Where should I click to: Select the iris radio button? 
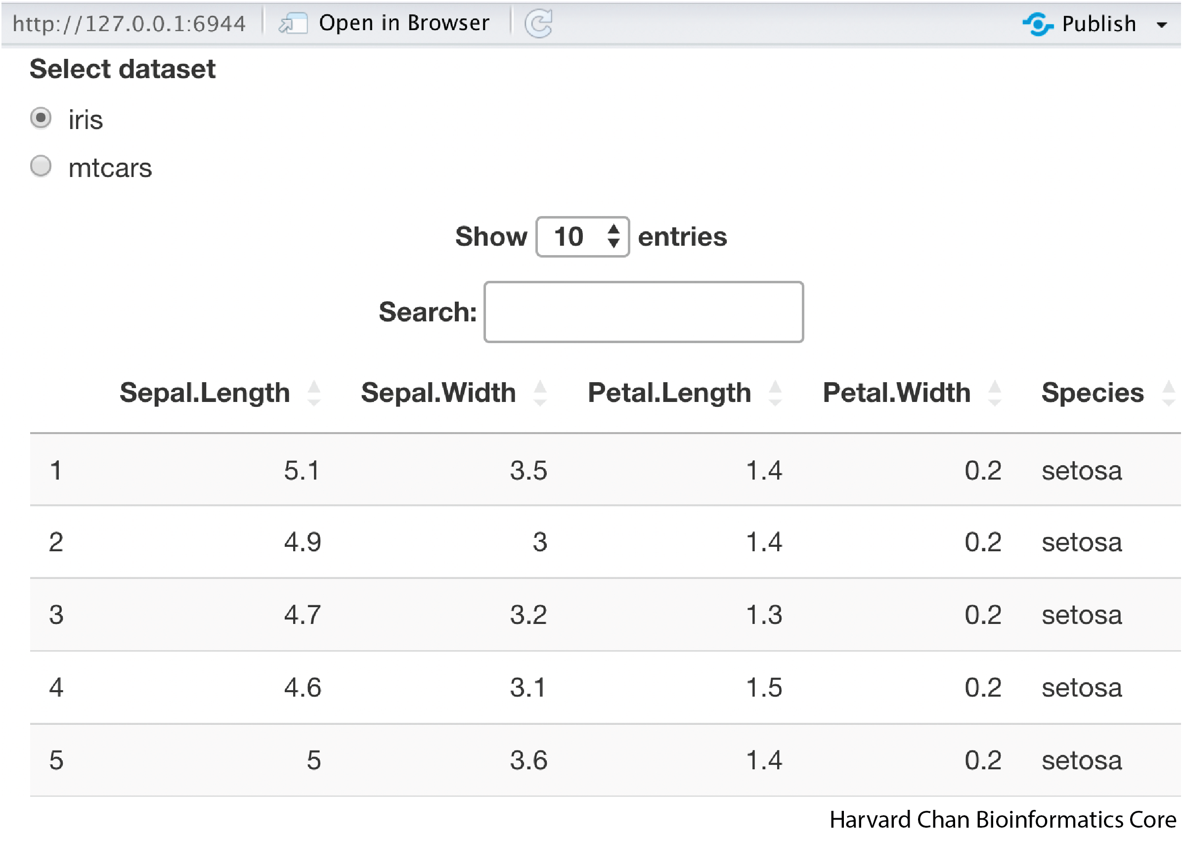tap(41, 118)
